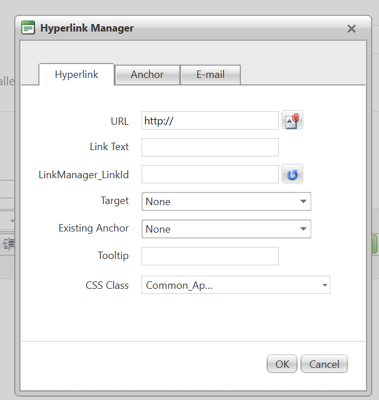This screenshot has height=400, width=379.
Task: Click the LinkManager_LinkId input box
Action: tap(210, 175)
